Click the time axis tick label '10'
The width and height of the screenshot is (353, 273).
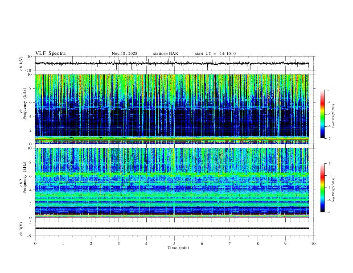[313, 244]
